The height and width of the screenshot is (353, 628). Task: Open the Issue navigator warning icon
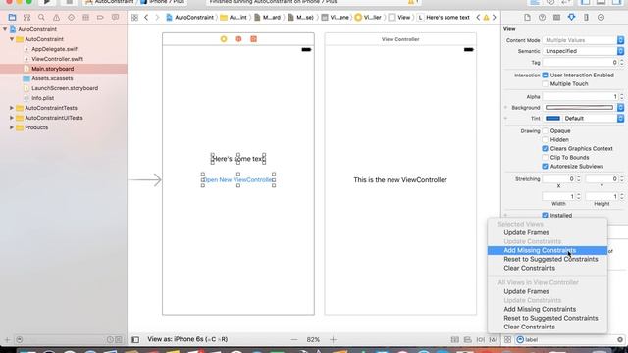pyautogui.click(x=56, y=18)
